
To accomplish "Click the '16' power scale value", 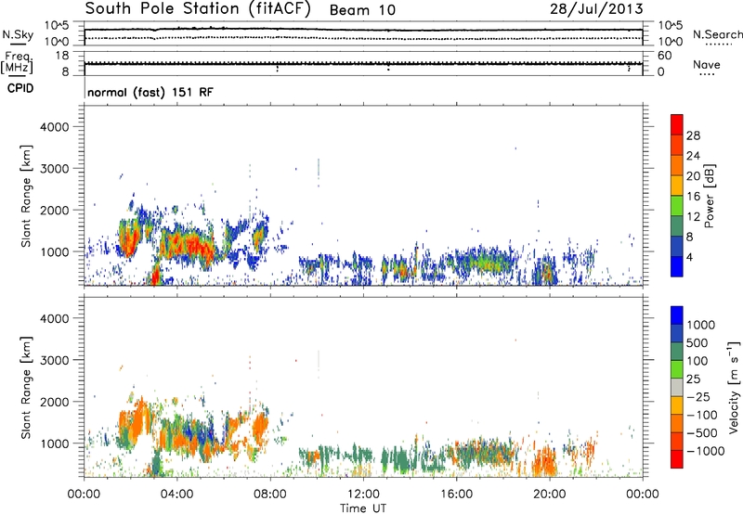I will tap(693, 197).
